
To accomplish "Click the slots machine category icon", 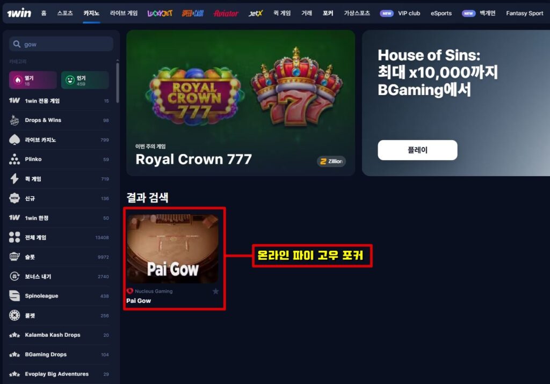I will [x=15, y=257].
